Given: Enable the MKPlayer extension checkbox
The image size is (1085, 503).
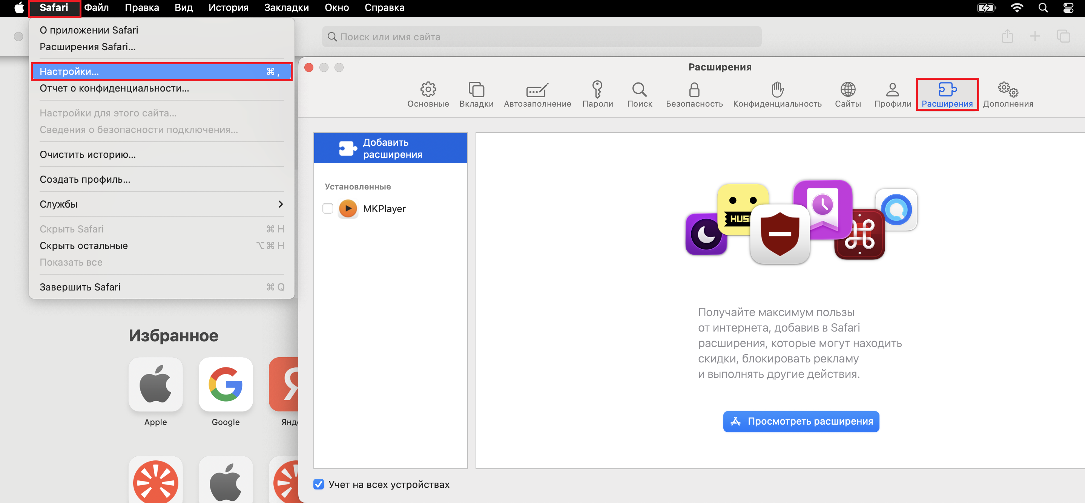Looking at the screenshot, I should [x=328, y=208].
